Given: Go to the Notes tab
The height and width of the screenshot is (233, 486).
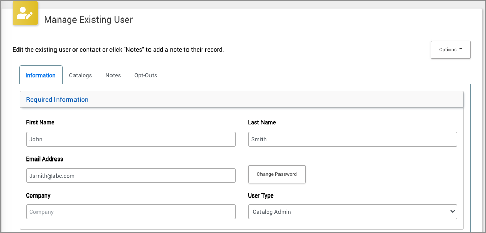Looking at the screenshot, I should point(113,75).
